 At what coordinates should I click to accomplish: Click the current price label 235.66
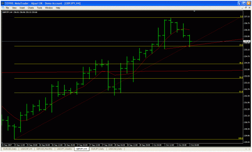(x=247, y=42)
